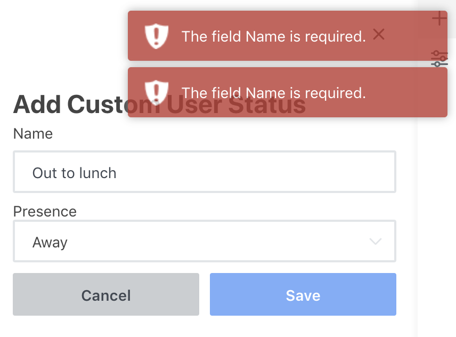Open the Presence dropdown
The width and height of the screenshot is (456, 337).
pyautogui.click(x=204, y=242)
